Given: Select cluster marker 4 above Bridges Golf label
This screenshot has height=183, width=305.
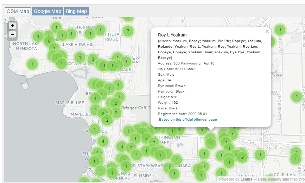Looking at the screenshot, I should pos(119,97).
